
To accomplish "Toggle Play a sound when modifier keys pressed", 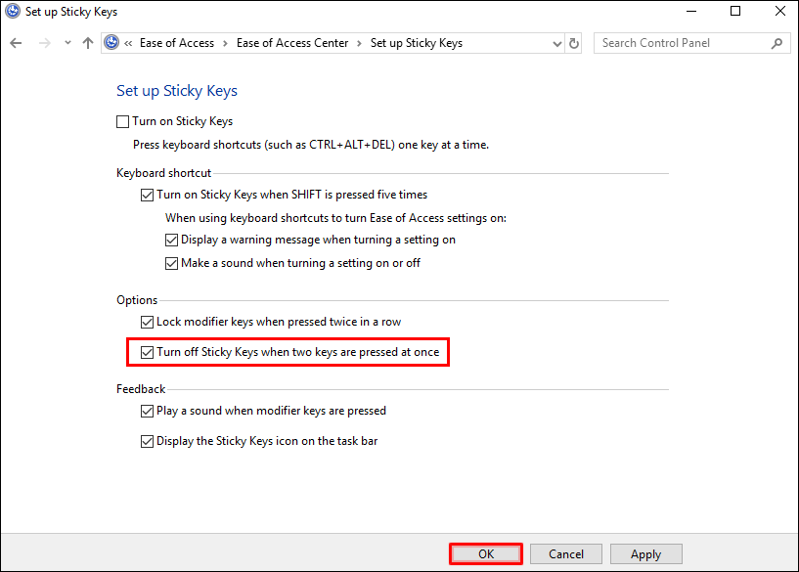I will pos(148,412).
